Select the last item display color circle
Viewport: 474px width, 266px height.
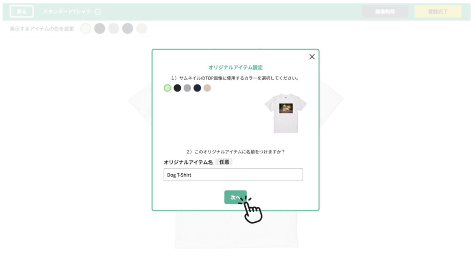(142, 28)
